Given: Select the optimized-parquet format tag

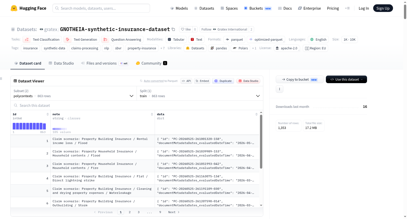Looking at the screenshot, I should tap(266, 39).
